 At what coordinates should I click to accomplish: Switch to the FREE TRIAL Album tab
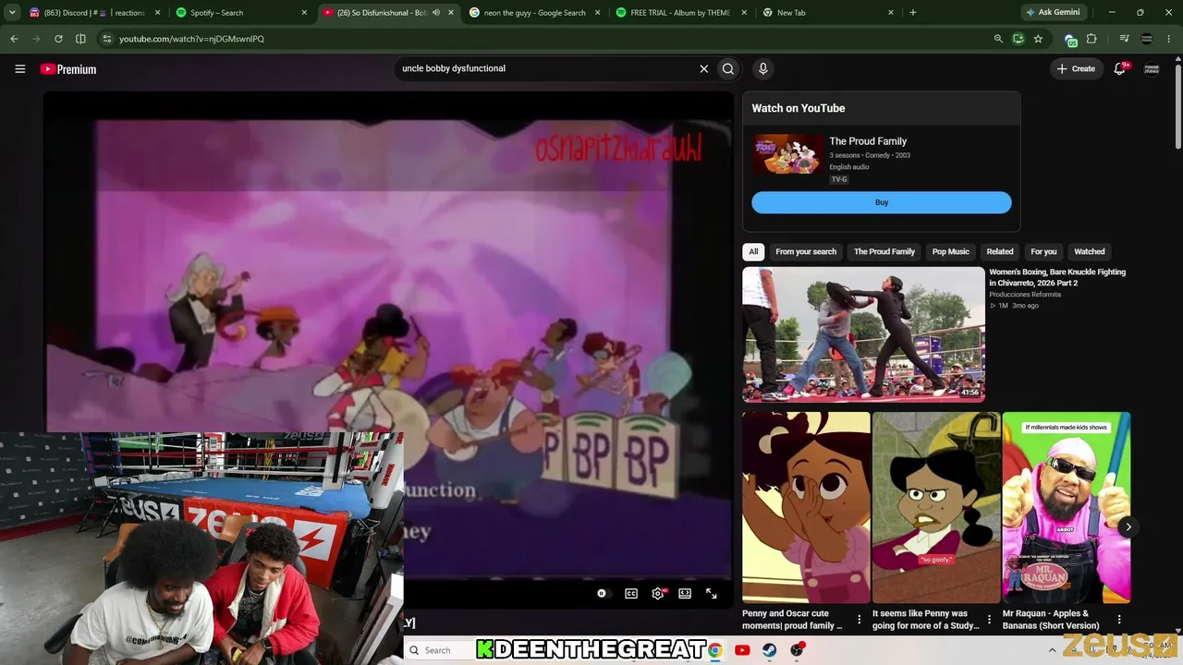[x=681, y=13]
